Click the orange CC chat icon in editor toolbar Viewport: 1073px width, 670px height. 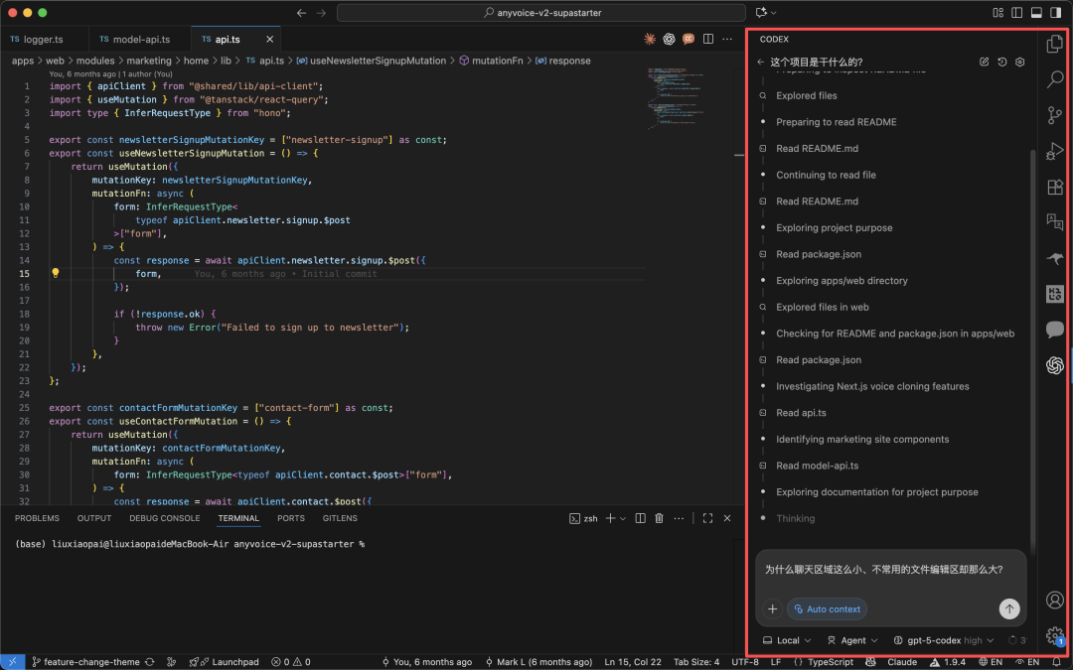click(689, 39)
